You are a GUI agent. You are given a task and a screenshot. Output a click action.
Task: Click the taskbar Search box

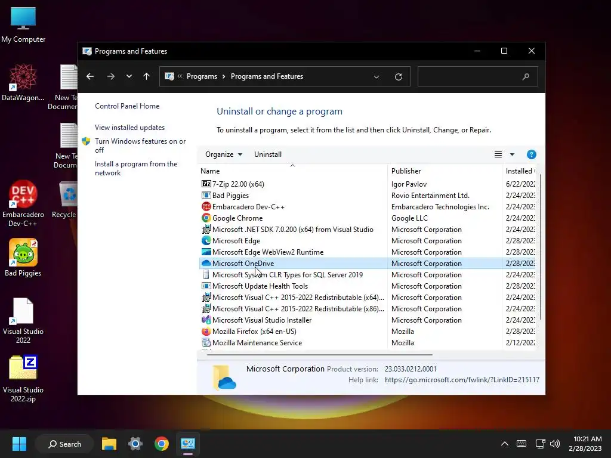click(64, 444)
